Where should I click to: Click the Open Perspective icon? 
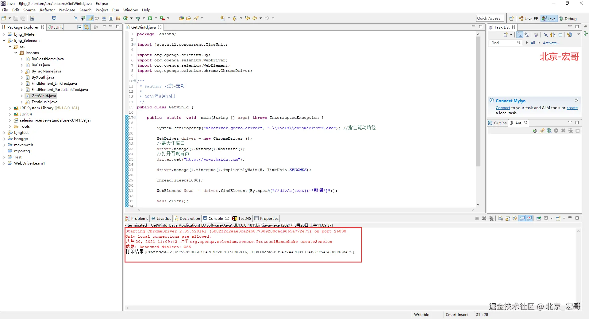click(511, 19)
